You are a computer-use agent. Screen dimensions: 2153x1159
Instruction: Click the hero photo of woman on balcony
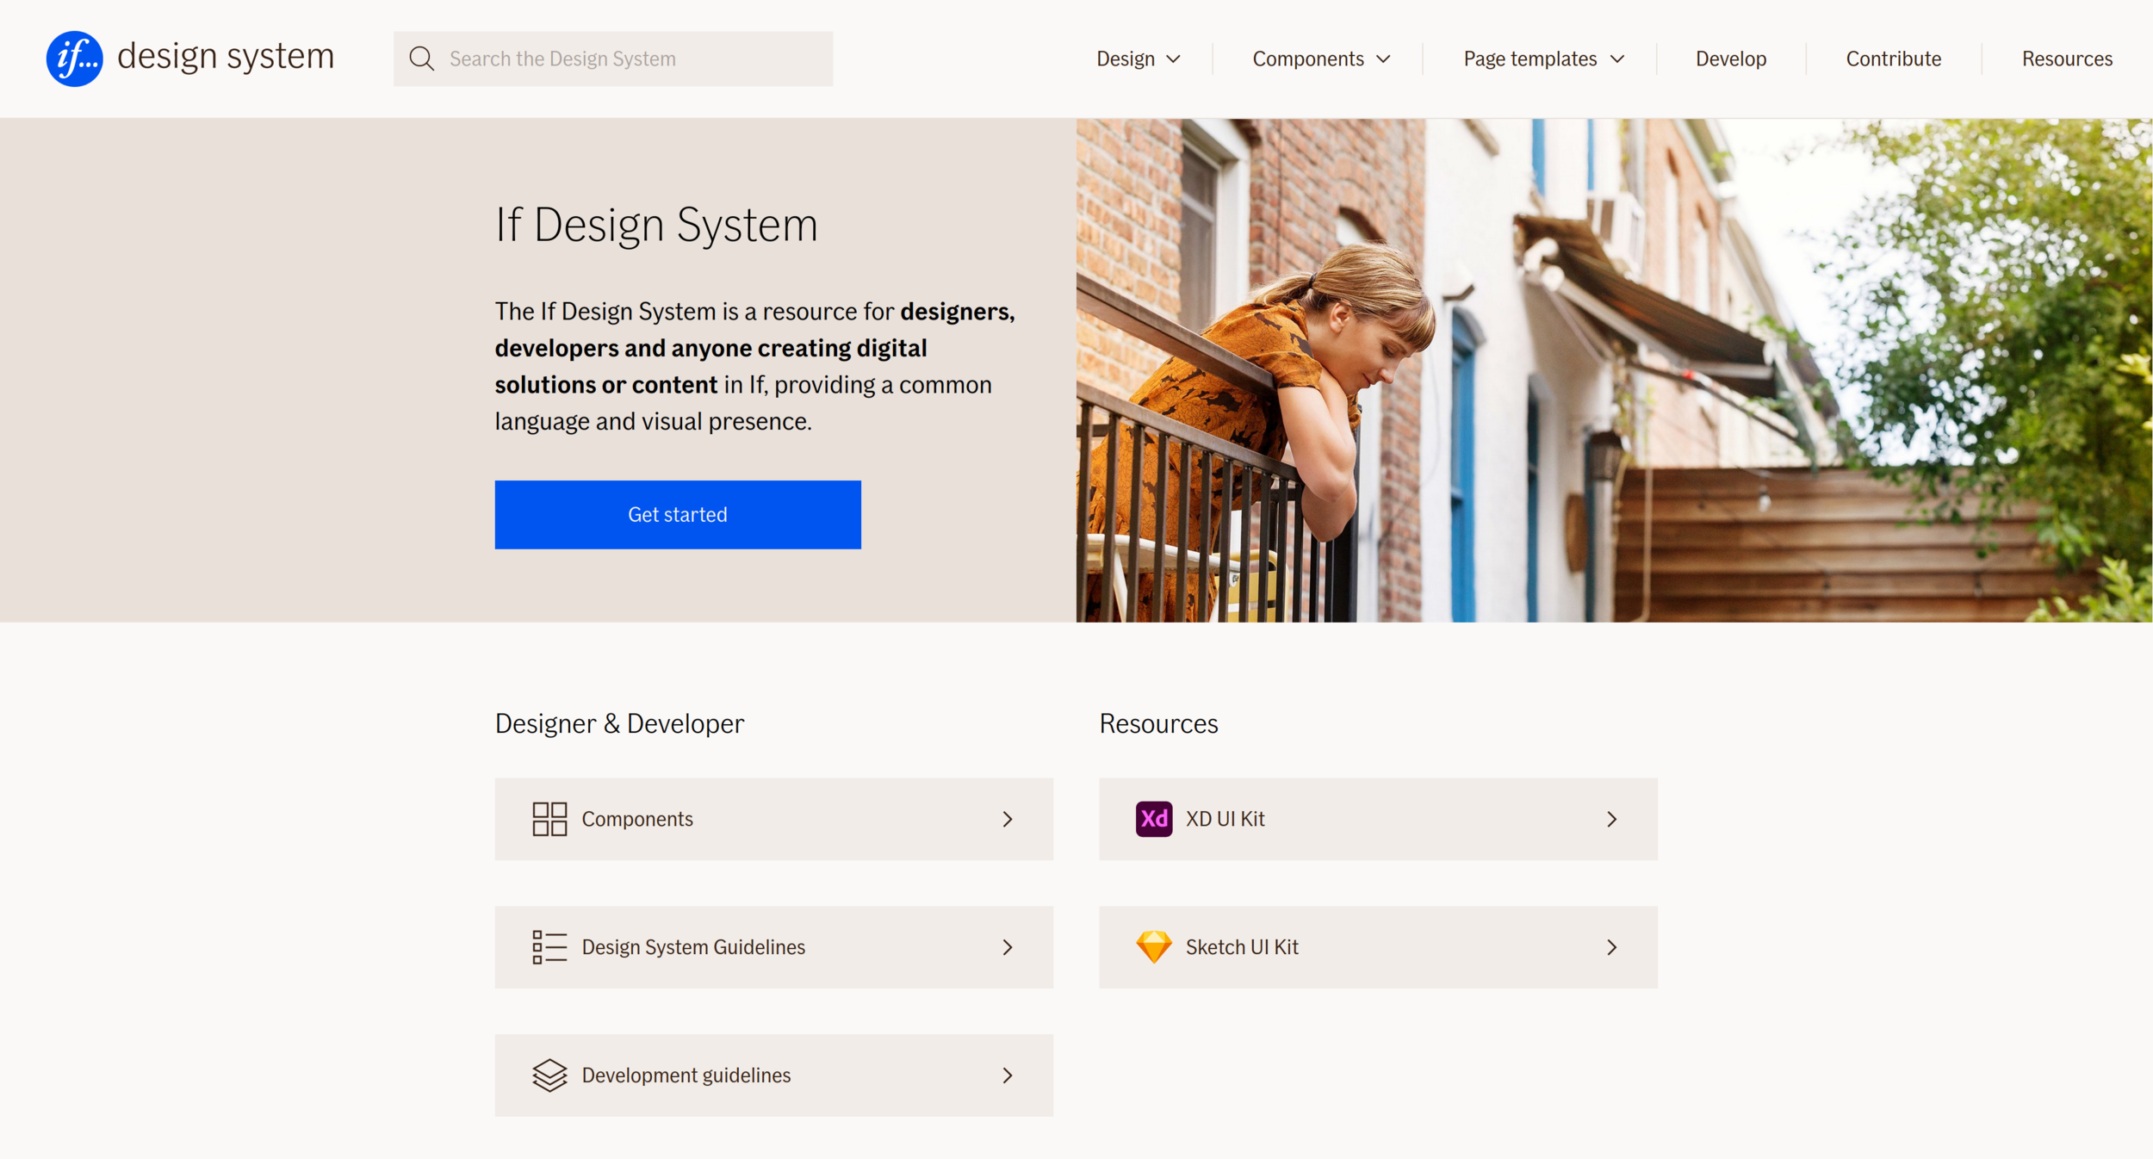click(x=1613, y=370)
